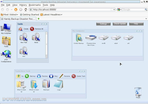Click the Up folder icon
The width and height of the screenshot is (148, 104).
18,76
